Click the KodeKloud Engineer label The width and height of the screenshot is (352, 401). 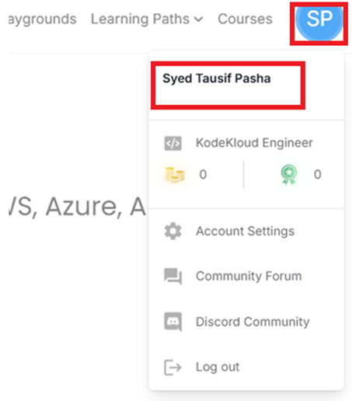click(254, 143)
